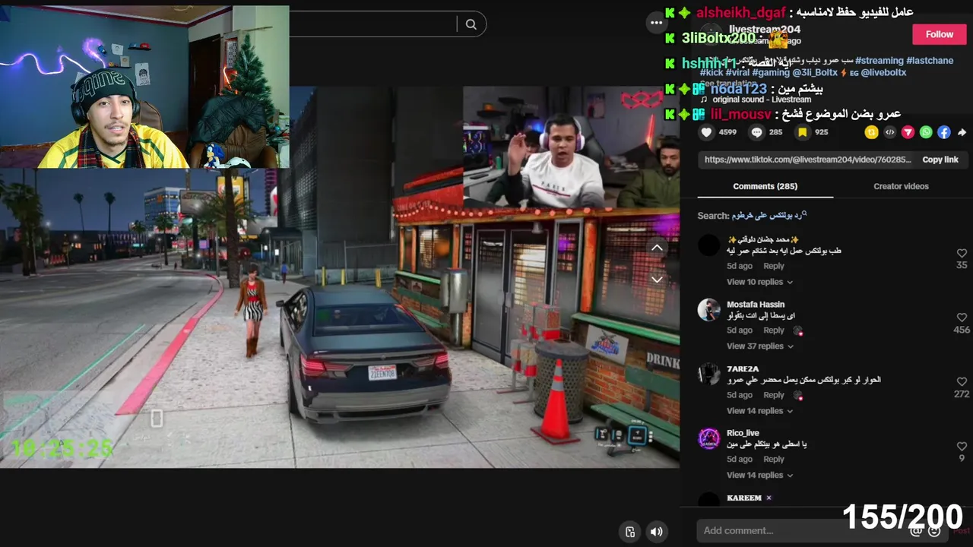The width and height of the screenshot is (973, 547).
Task: Expand Rico_live's View 14 replies
Action: [759, 475]
